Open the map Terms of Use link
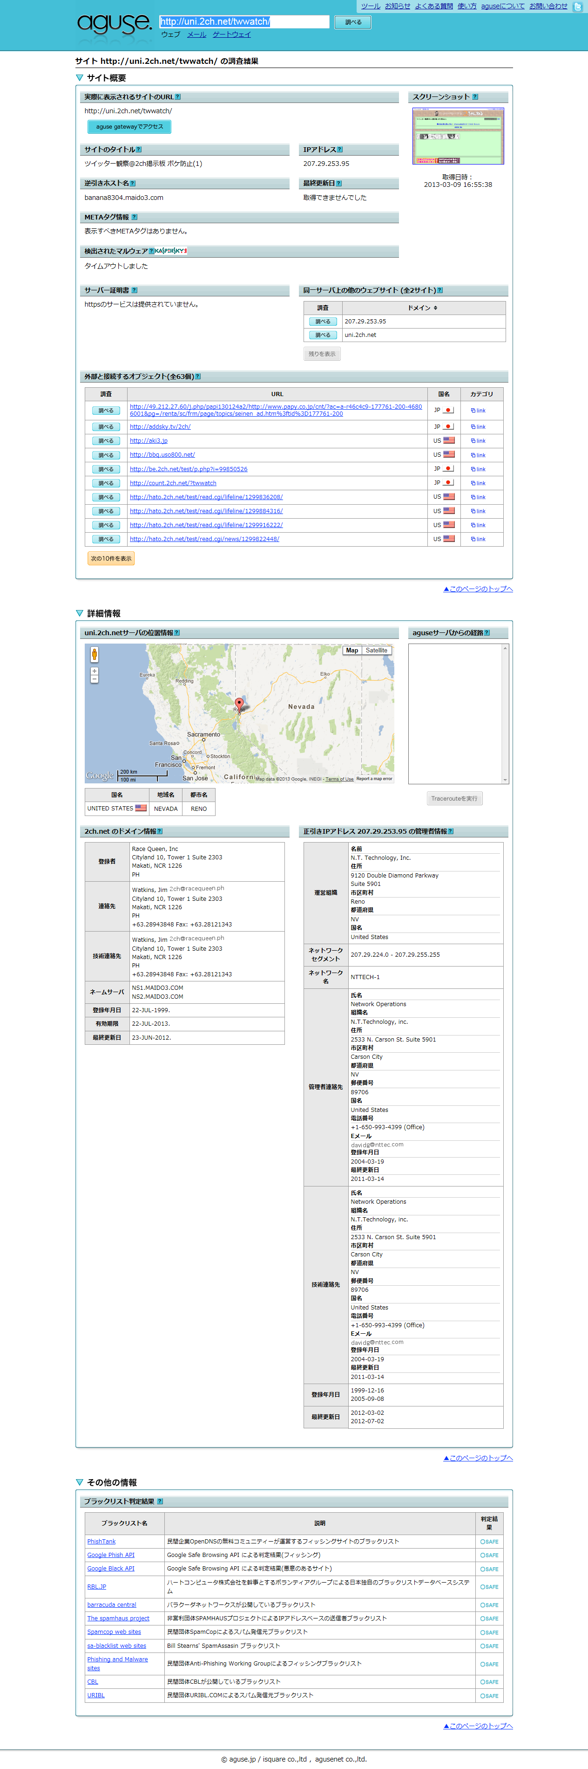588x1769 pixels. [340, 780]
